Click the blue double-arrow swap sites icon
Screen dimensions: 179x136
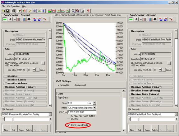[x=34, y=11]
